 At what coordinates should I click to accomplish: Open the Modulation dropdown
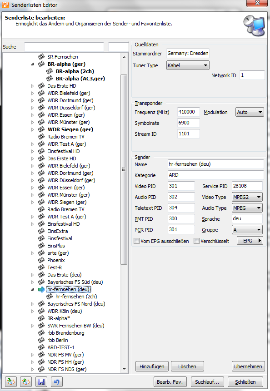tap(250, 112)
